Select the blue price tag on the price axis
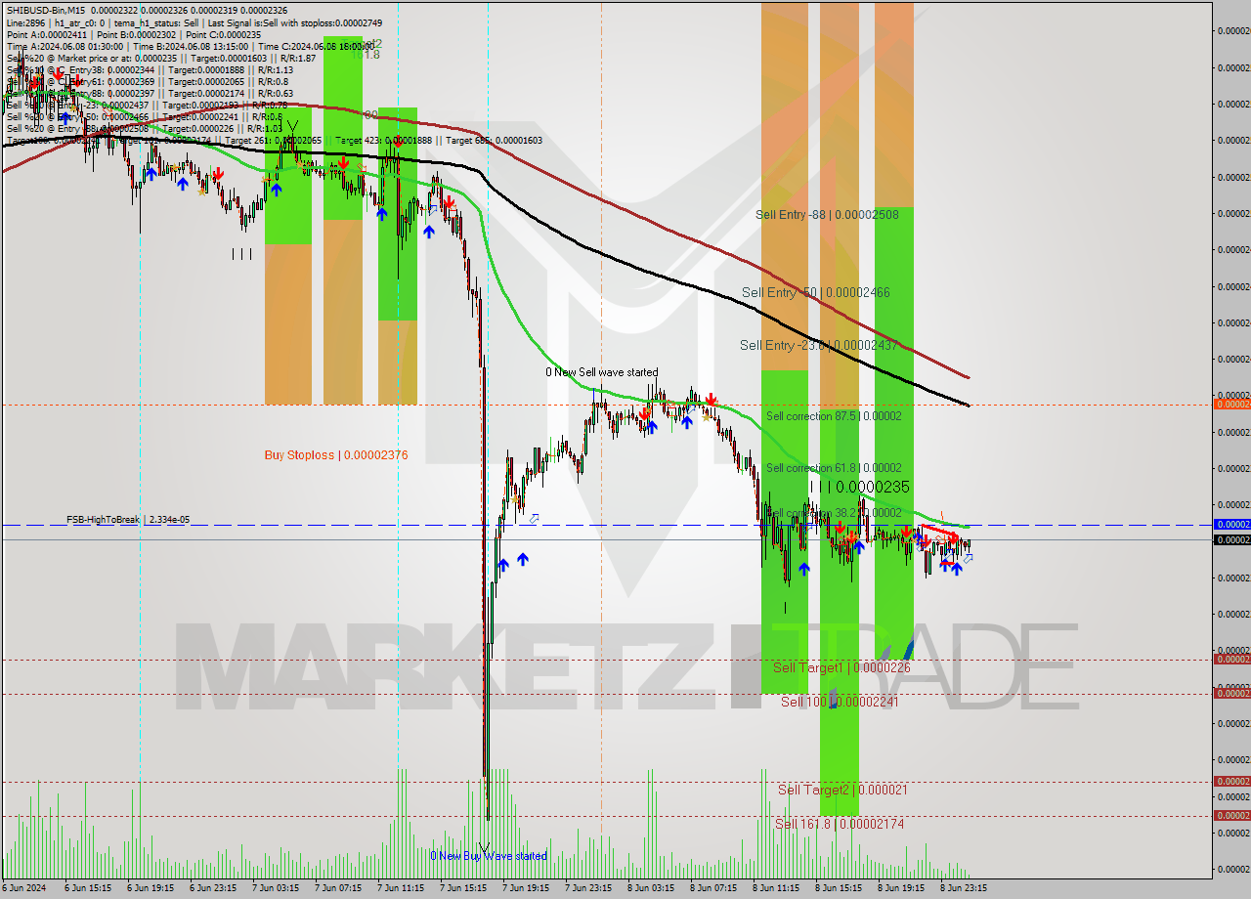This screenshot has width=1251, height=899. tap(1231, 525)
